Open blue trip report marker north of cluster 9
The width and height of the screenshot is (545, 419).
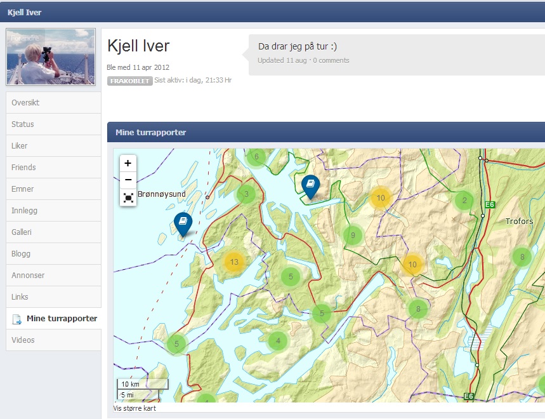pyautogui.click(x=310, y=185)
